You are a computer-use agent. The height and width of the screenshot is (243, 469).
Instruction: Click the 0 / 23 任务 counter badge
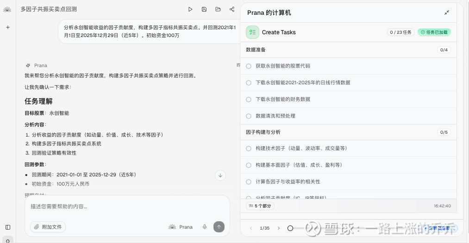tap(401, 32)
